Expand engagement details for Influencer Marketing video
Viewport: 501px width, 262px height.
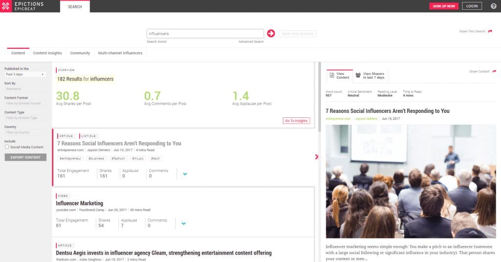tap(183, 223)
